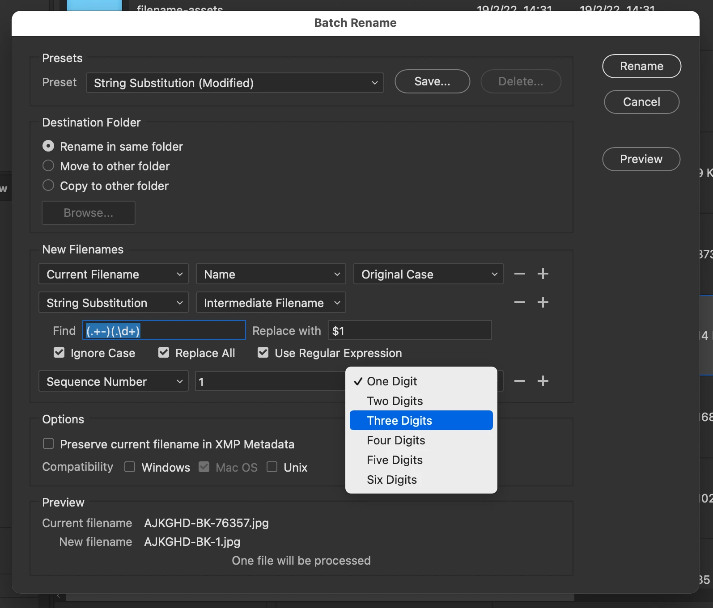
Task: Open the String Substitution type dropdown
Action: point(114,303)
